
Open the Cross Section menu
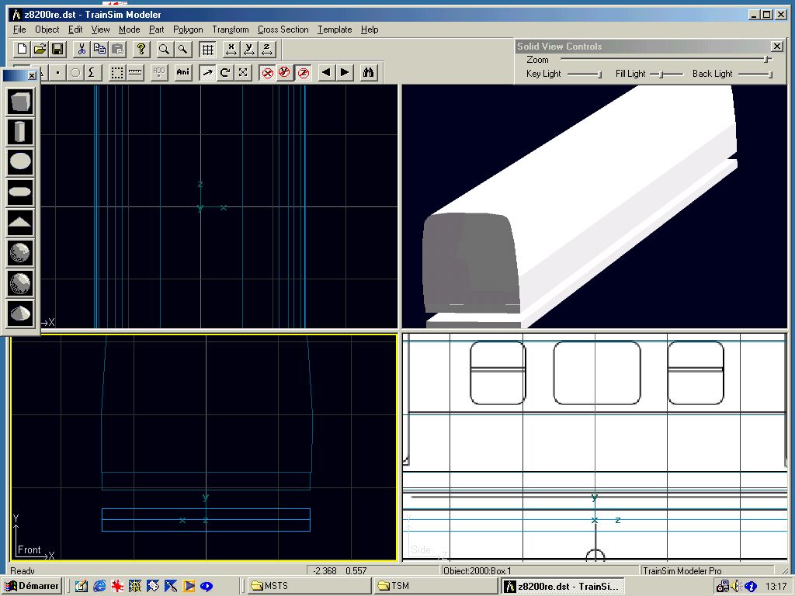(283, 29)
